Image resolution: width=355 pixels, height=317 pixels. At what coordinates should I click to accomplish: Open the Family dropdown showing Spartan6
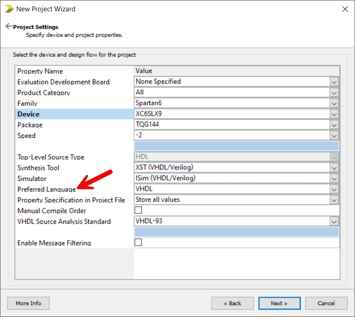[334, 104]
